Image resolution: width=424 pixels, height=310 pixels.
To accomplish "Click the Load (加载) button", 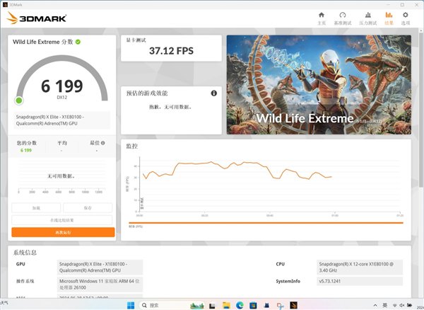I will coord(36,208).
